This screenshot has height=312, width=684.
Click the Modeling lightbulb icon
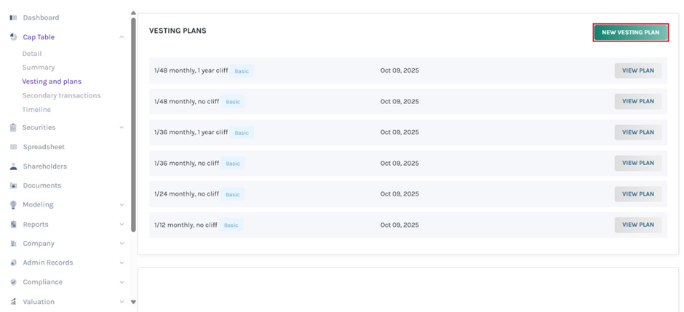tap(13, 205)
